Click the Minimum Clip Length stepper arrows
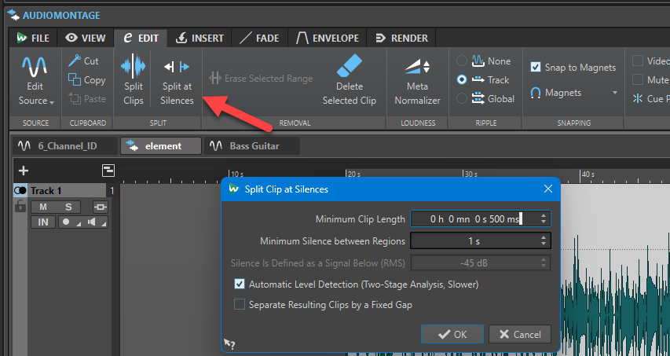This screenshot has width=670, height=356. coord(543,218)
